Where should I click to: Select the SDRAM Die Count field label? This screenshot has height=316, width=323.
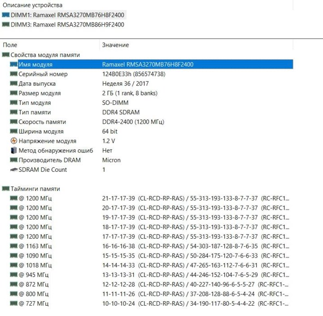(x=43, y=169)
